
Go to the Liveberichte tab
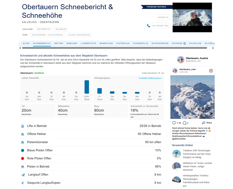(x=88, y=43)
